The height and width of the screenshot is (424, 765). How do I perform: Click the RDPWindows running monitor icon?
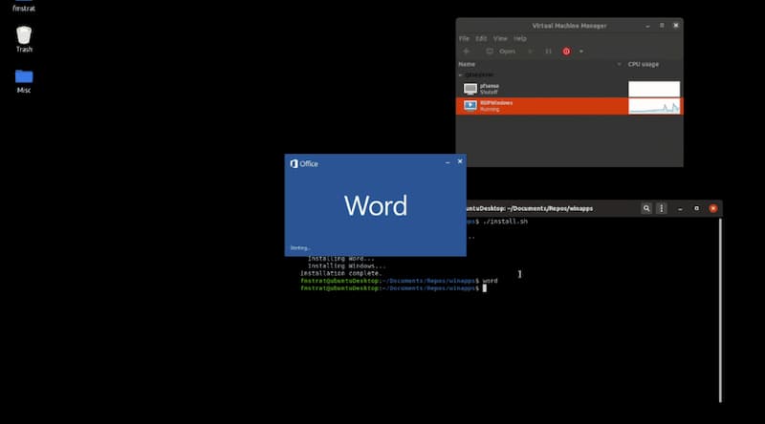pos(470,106)
